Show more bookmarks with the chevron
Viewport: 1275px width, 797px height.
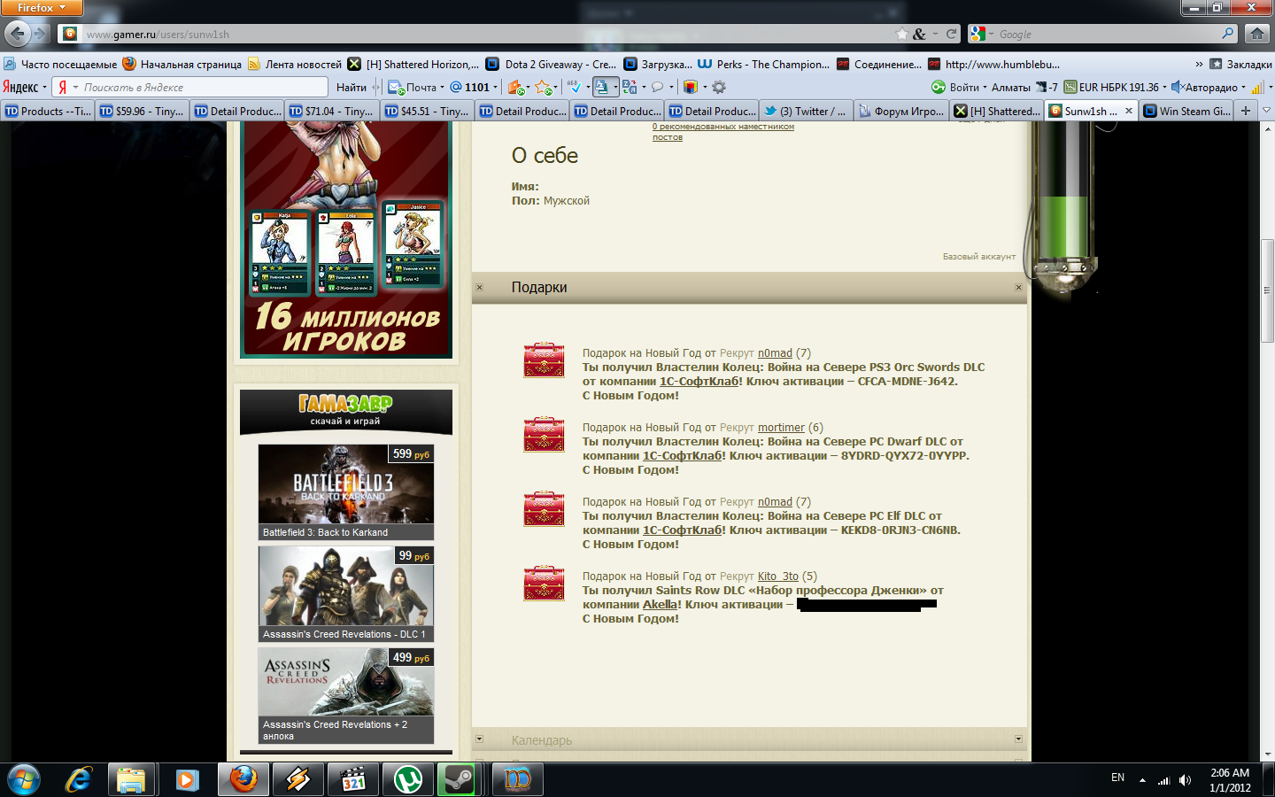[x=1199, y=64]
